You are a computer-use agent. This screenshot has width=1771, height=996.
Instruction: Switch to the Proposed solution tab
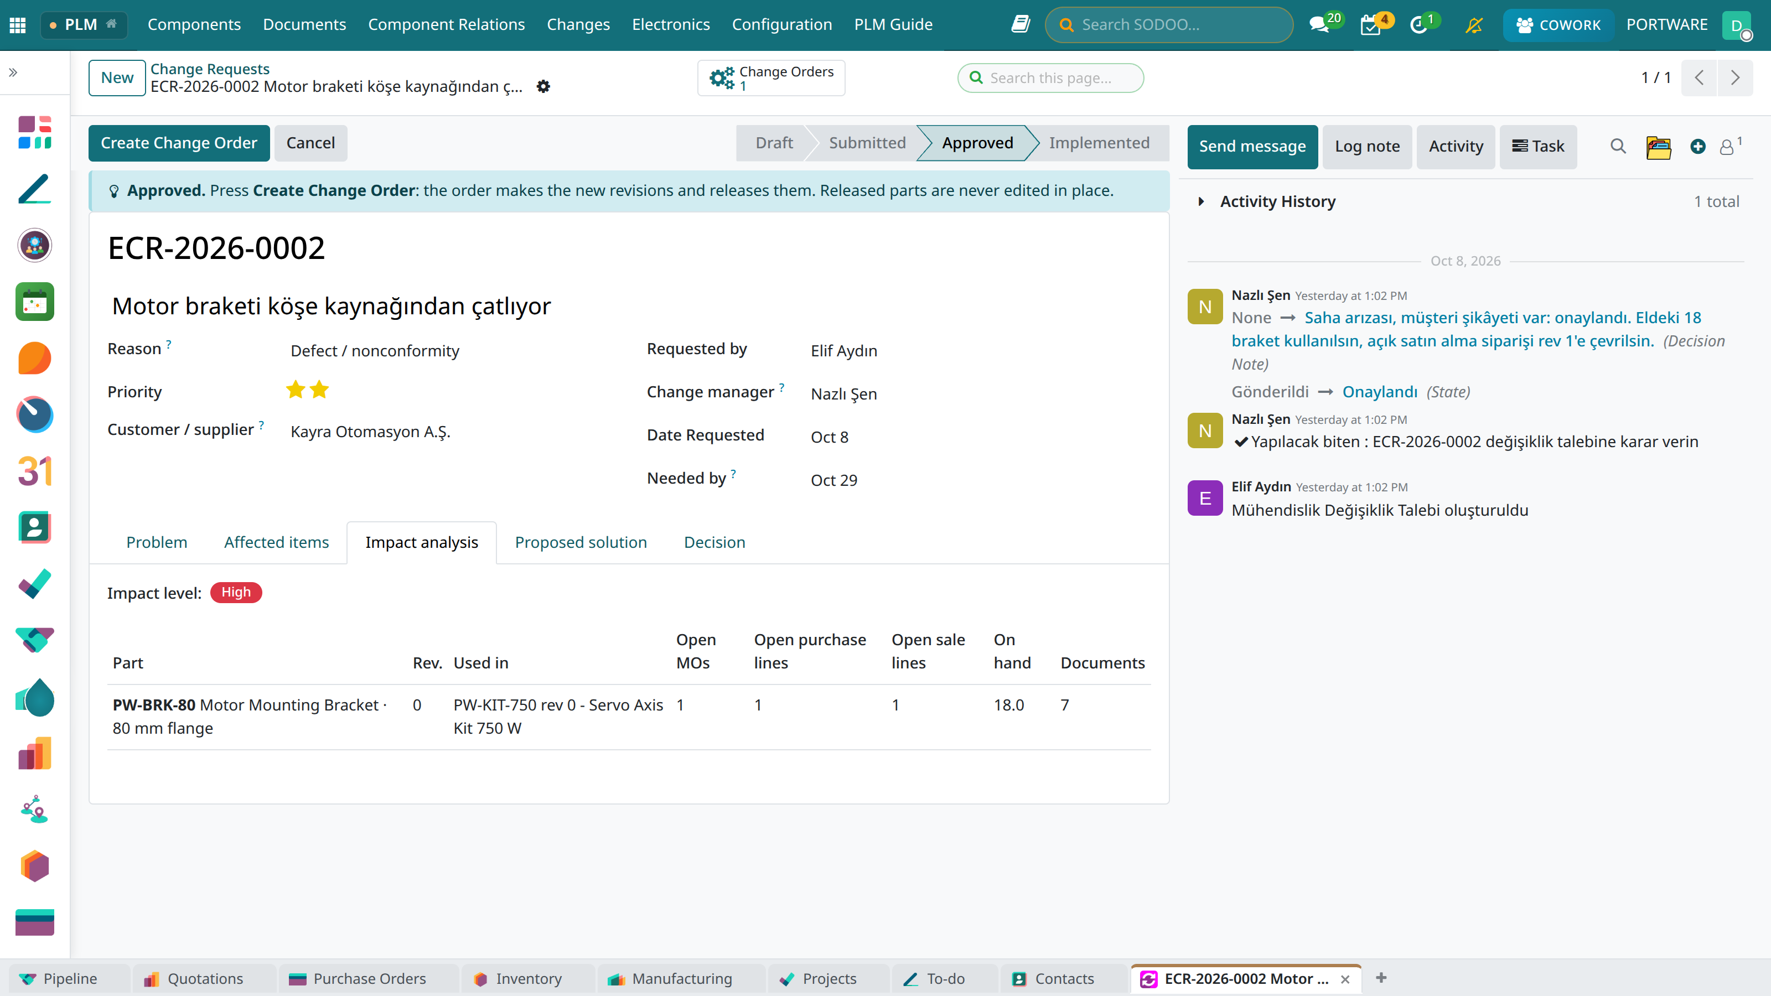(x=581, y=542)
